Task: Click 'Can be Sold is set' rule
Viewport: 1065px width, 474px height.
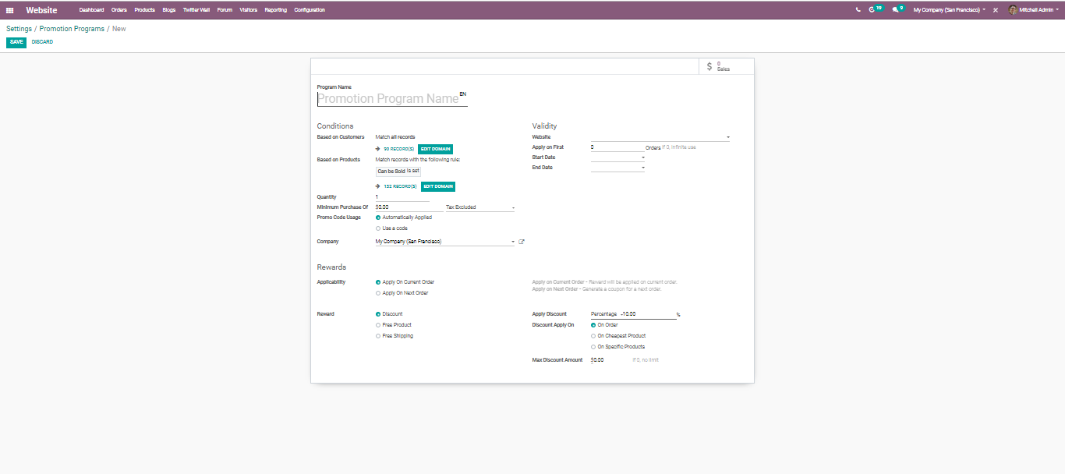Action: tap(398, 171)
